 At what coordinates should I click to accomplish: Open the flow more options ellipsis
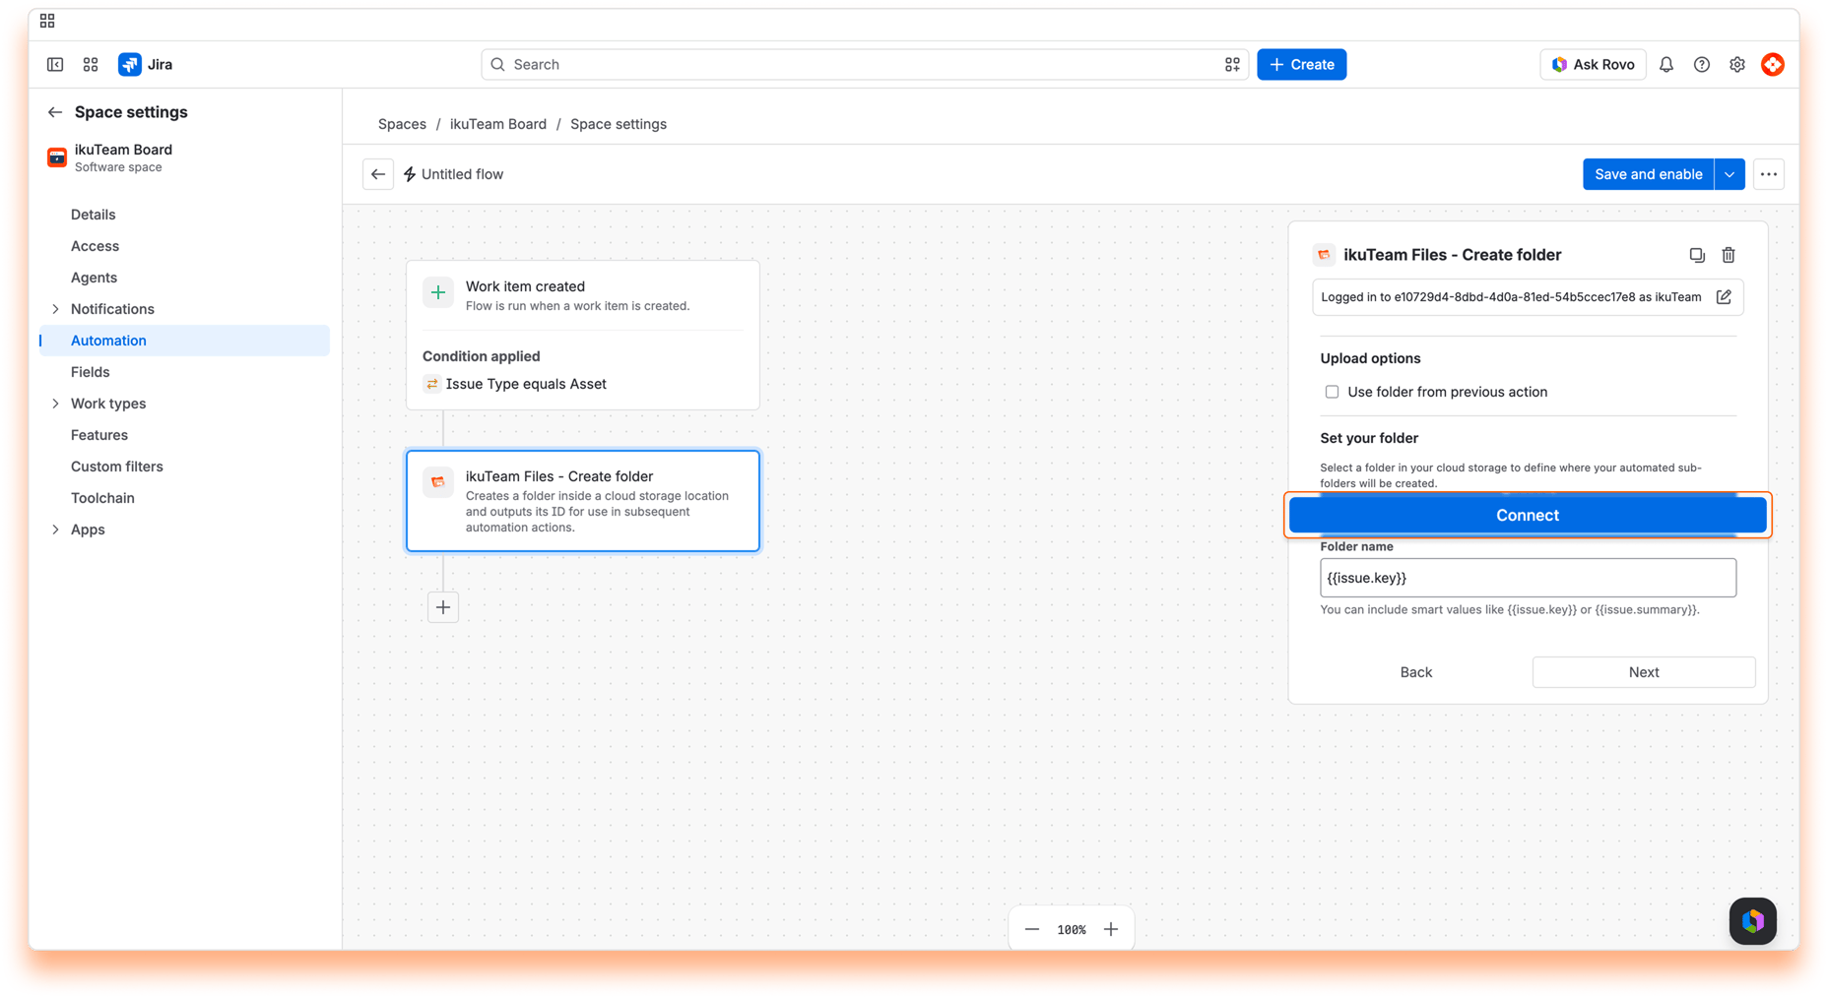tap(1769, 174)
